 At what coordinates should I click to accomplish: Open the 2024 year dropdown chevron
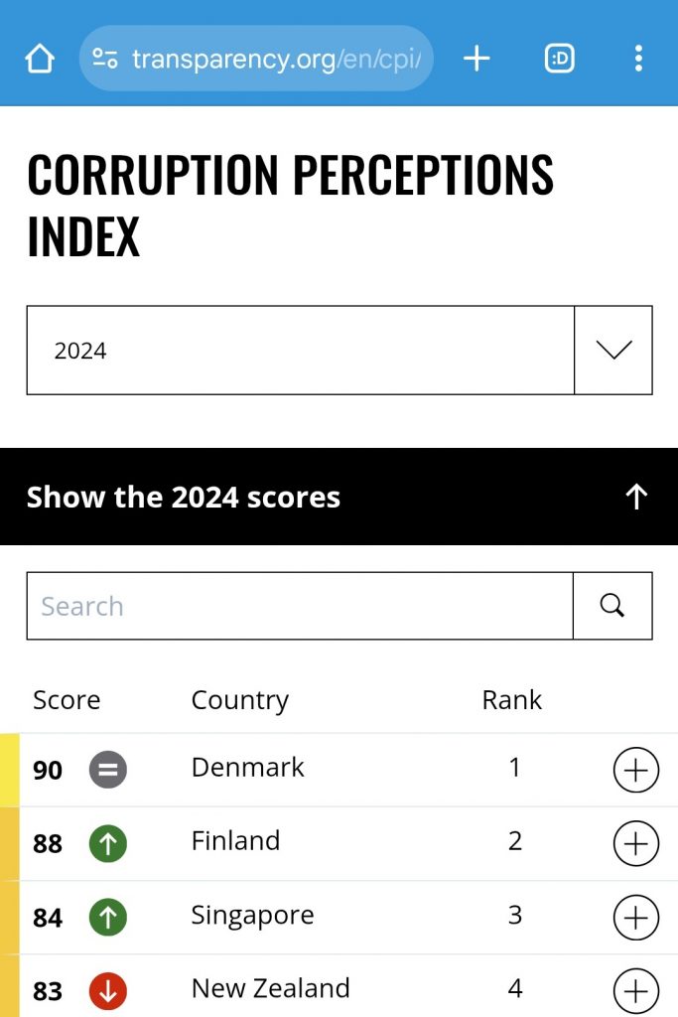[613, 351]
